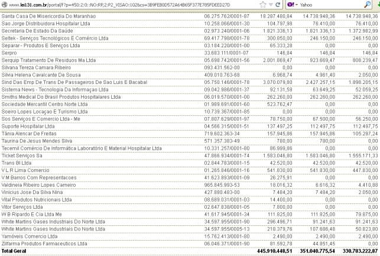Click value 18.287.480,84 in Santa Casa row

pyautogui.click(x=276, y=16)
